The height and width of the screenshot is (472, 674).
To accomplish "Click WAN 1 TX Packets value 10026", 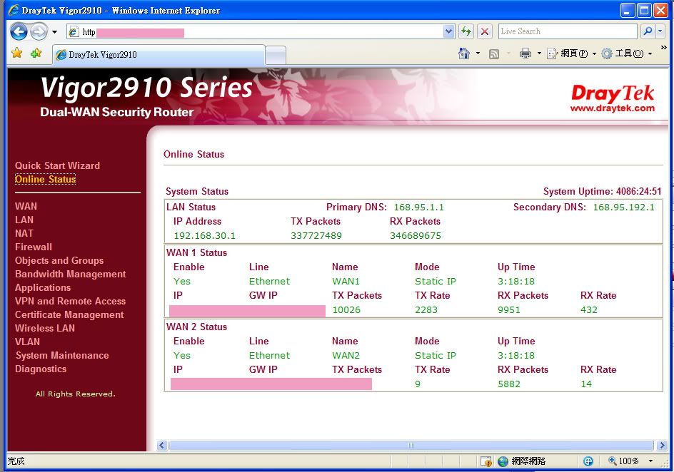I will 346,310.
